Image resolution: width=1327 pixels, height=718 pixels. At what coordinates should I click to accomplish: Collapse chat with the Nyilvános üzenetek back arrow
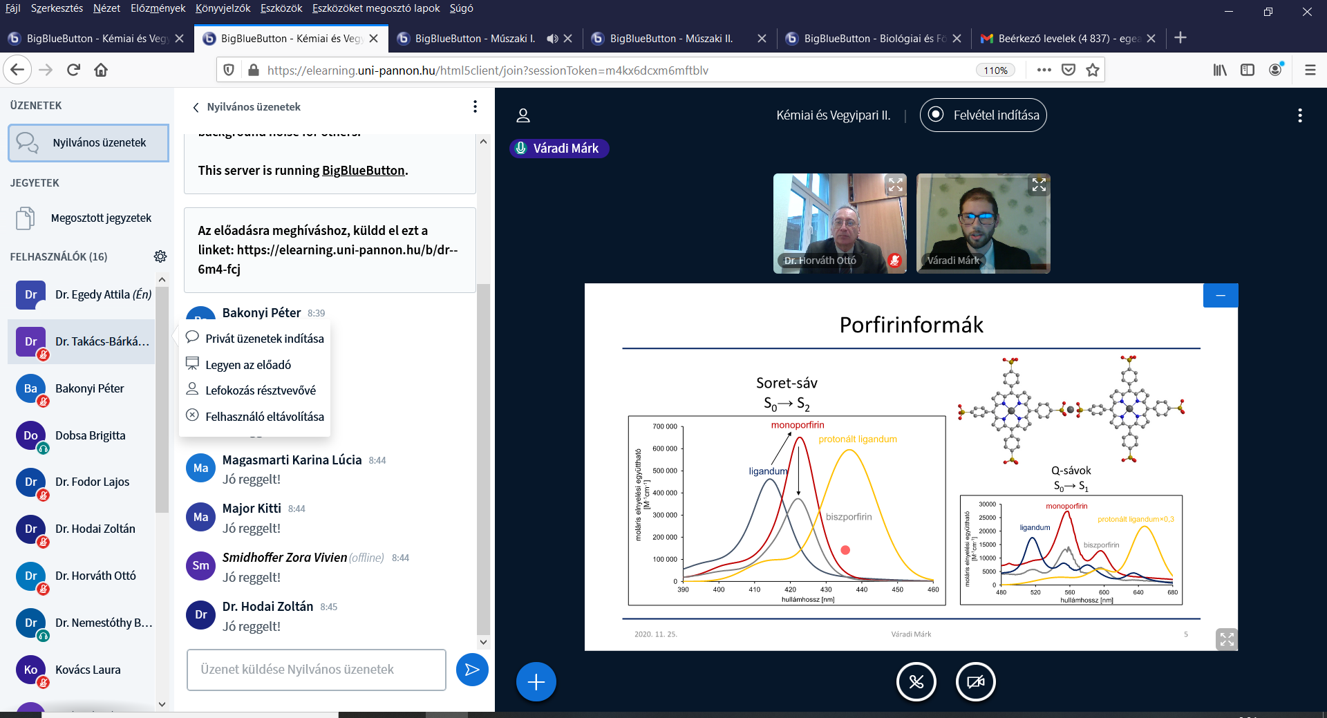(196, 107)
